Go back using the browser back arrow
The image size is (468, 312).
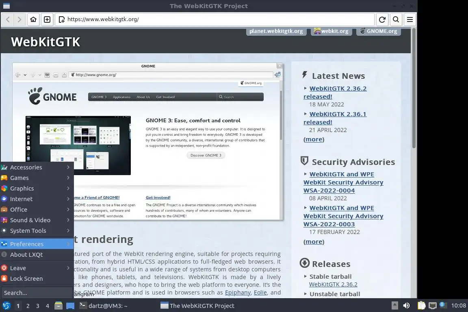pyautogui.click(x=8, y=19)
